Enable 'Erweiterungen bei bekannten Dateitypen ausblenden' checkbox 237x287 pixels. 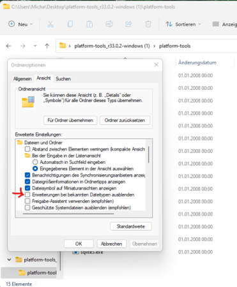click(27, 195)
